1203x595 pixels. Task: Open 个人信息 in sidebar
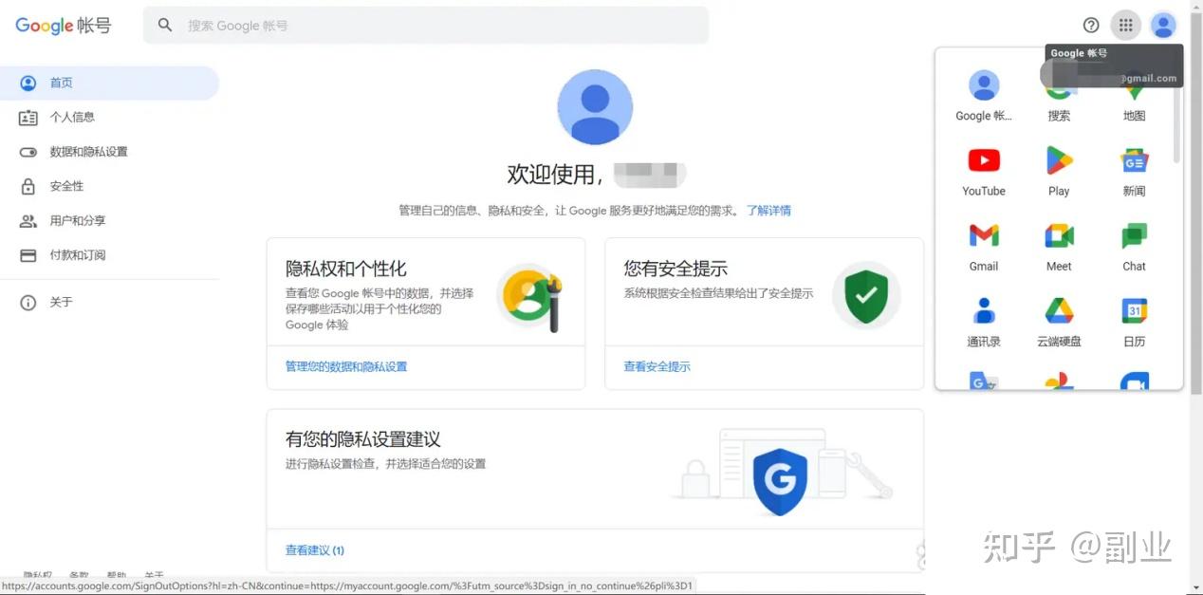[109, 118]
